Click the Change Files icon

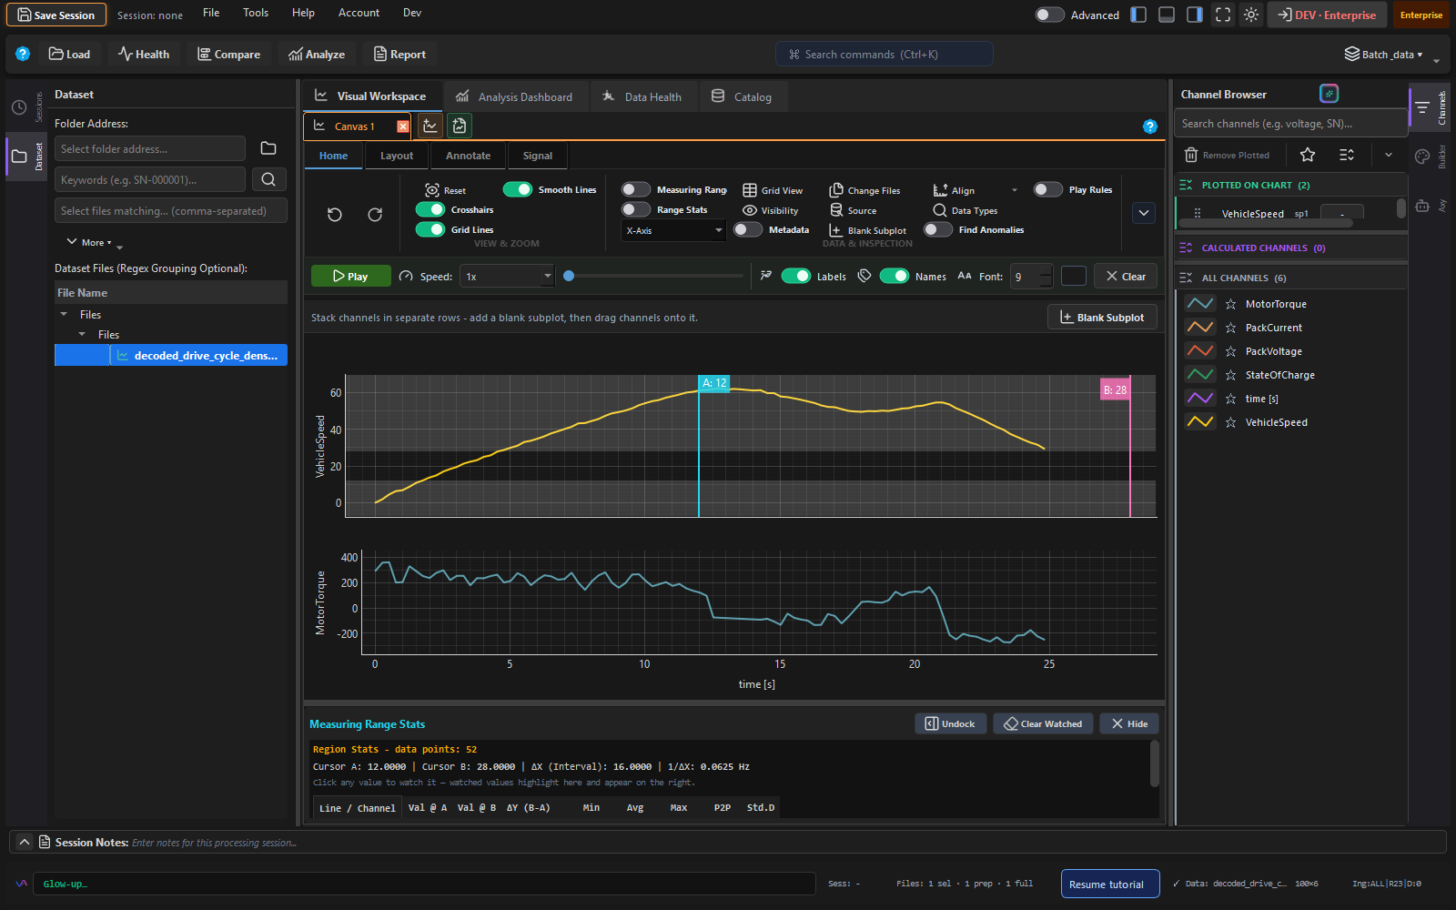[x=836, y=190]
